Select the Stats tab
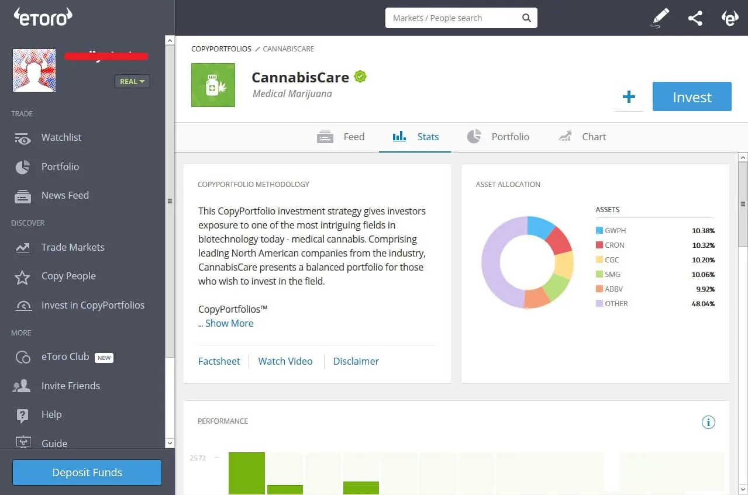748x495 pixels. (415, 137)
